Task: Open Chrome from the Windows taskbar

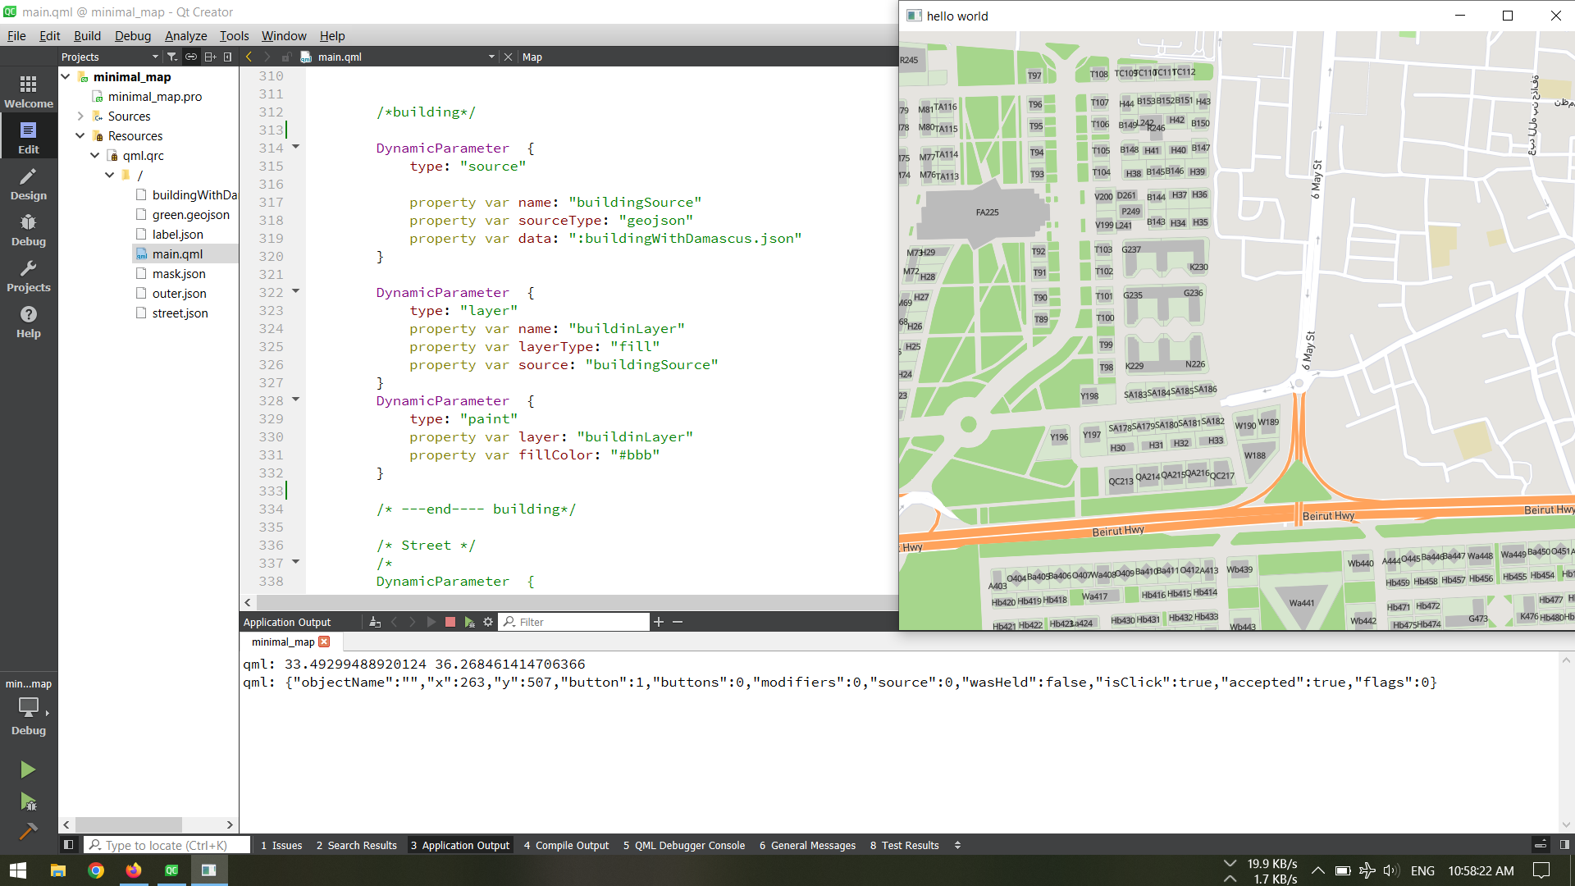Action: point(96,870)
